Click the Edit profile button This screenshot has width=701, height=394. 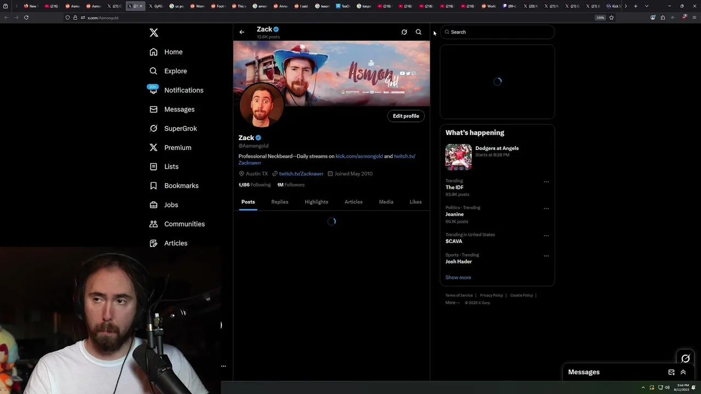tap(406, 116)
